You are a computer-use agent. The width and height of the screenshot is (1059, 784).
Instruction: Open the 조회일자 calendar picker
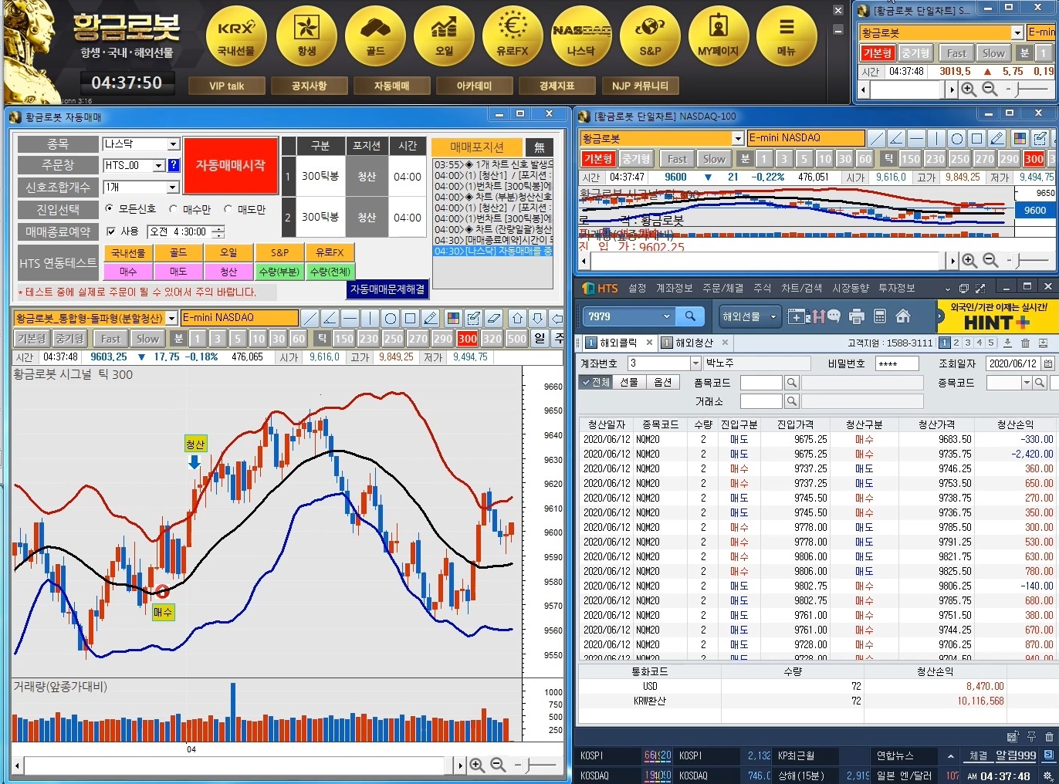pyautogui.click(x=1047, y=363)
